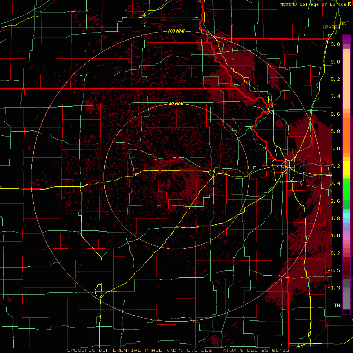The image size is (353, 353).
Task: Click the 8.2 value on the color scale
Action: pos(335,79)
